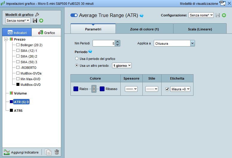Click the Nm Periodi input field

pos(104,44)
